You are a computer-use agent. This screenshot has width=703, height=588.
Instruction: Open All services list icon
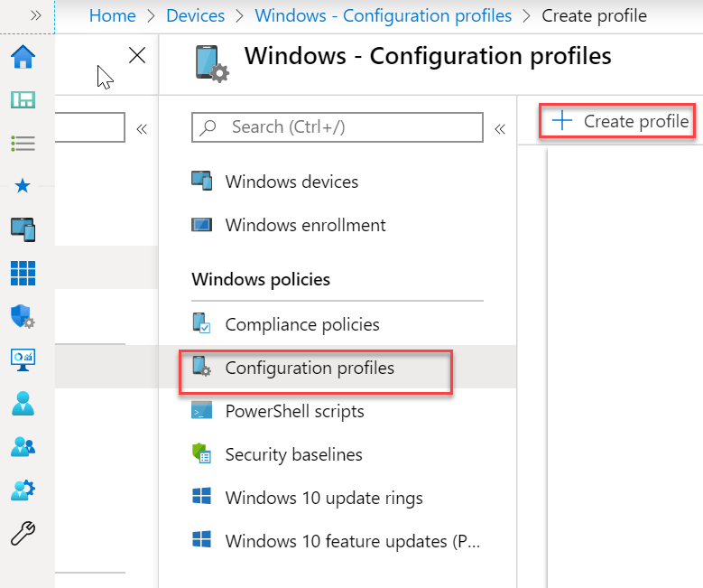[23, 143]
